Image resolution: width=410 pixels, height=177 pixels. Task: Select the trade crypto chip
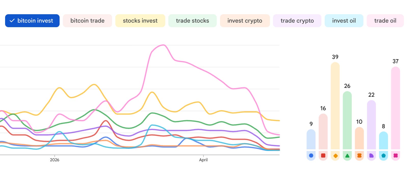(297, 21)
